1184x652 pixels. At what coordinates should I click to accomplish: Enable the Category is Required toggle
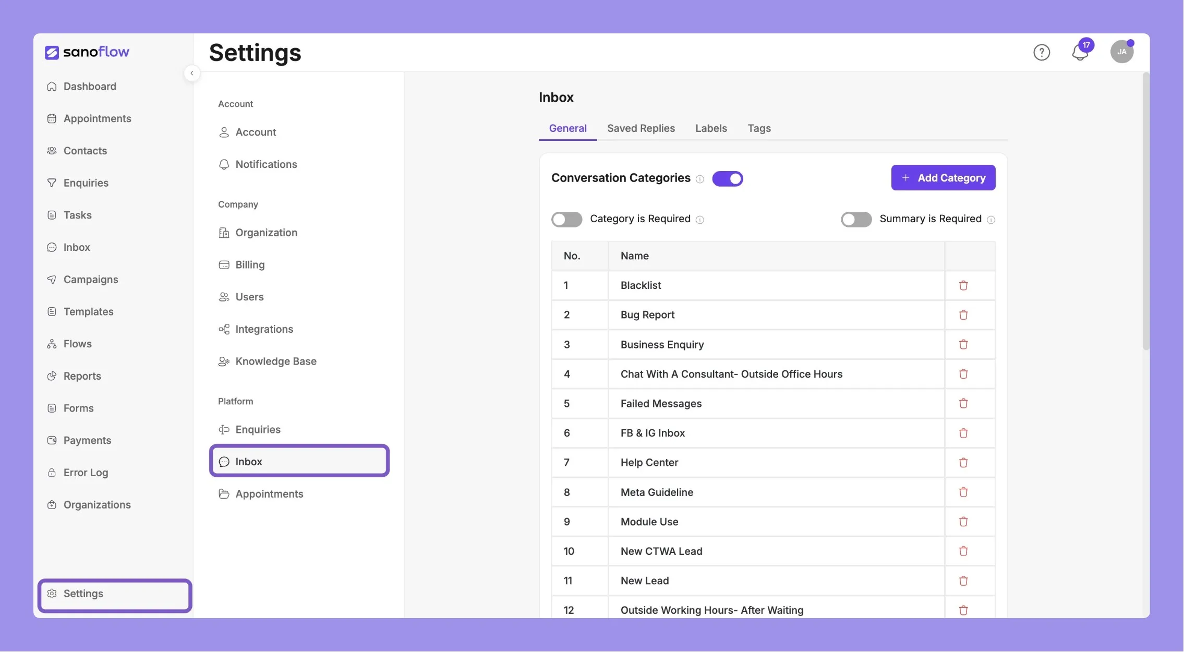click(x=567, y=219)
